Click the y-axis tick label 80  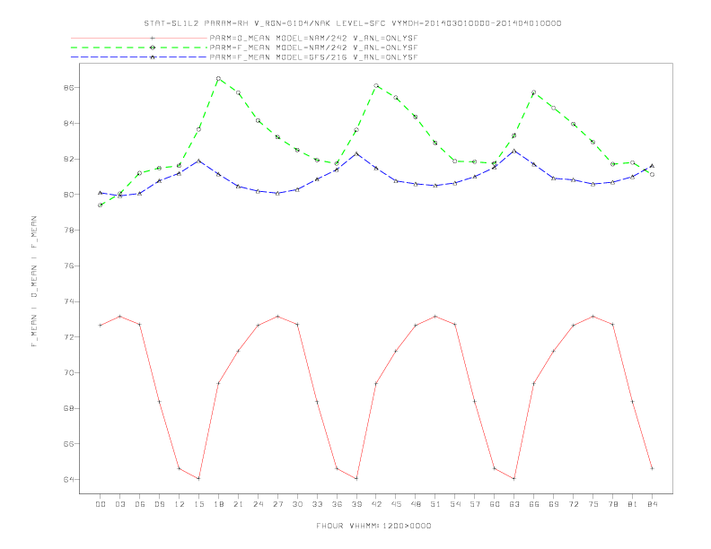69,195
